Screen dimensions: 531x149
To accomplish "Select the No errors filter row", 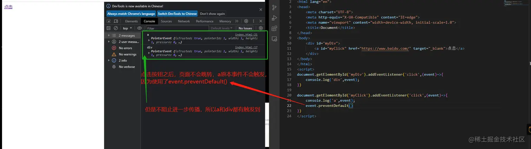I will tap(122, 48).
